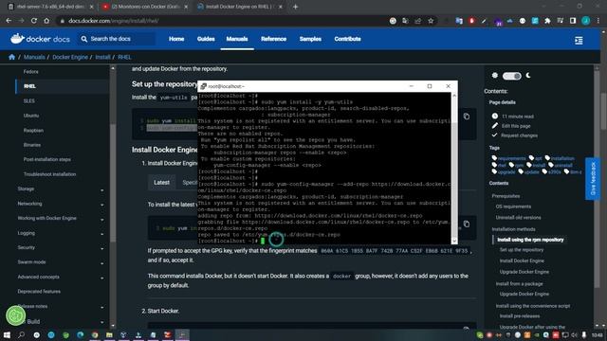Open Windows taskbar search

(x=21, y=334)
